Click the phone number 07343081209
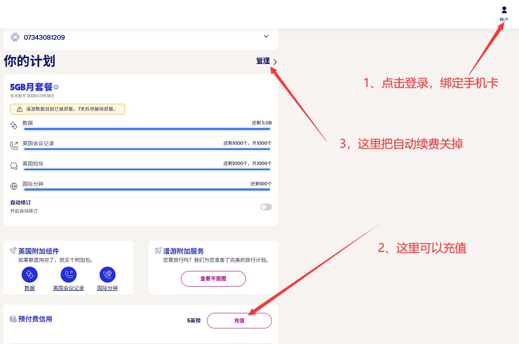Viewport: 519px width, 344px height. [44, 37]
